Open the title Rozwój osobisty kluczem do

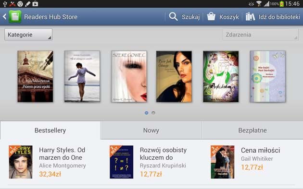click(x=163, y=154)
